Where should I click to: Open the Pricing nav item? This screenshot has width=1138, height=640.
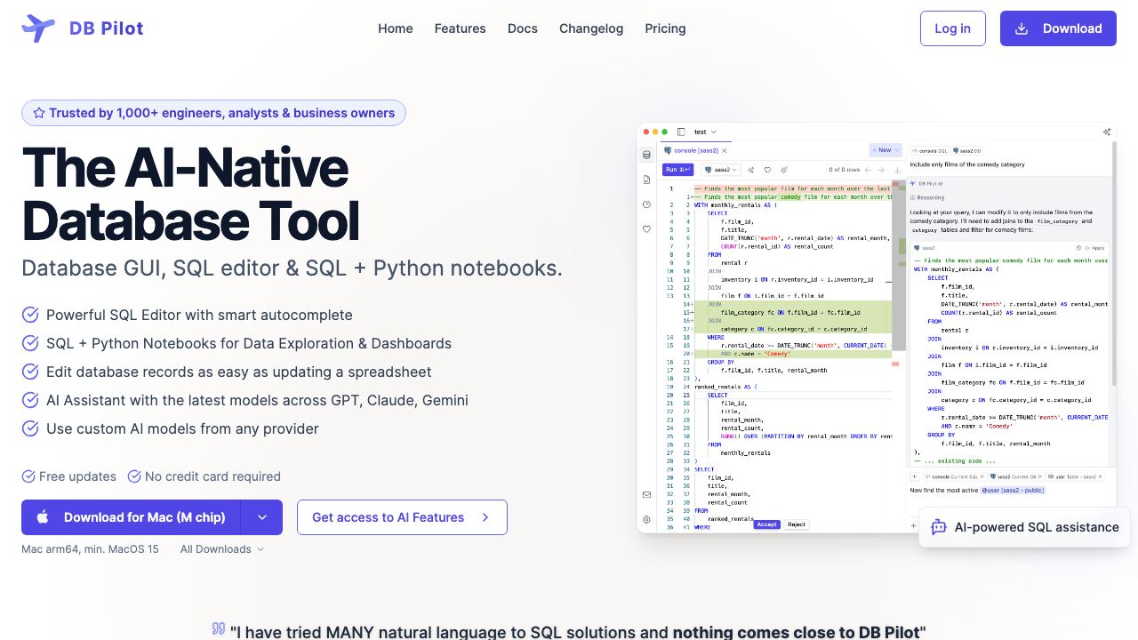click(x=665, y=28)
